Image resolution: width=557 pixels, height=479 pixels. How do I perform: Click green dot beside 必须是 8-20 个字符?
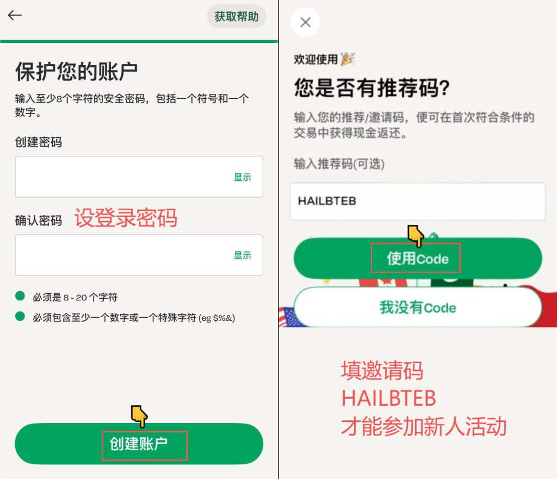(x=20, y=295)
